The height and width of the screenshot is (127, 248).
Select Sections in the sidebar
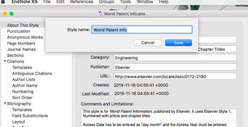15,55
